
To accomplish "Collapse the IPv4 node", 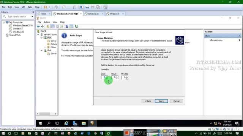I will [x=42, y=38].
